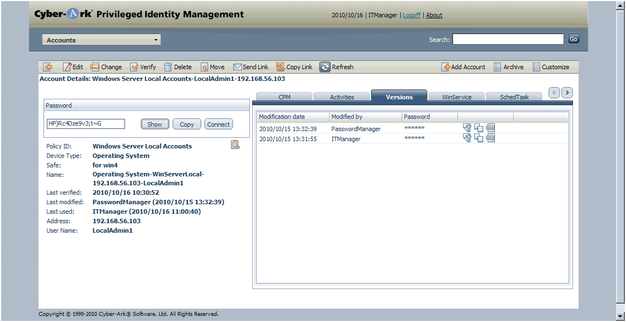Open the WinService tab
Image resolution: width=626 pixels, height=322 pixels.
coord(457,97)
